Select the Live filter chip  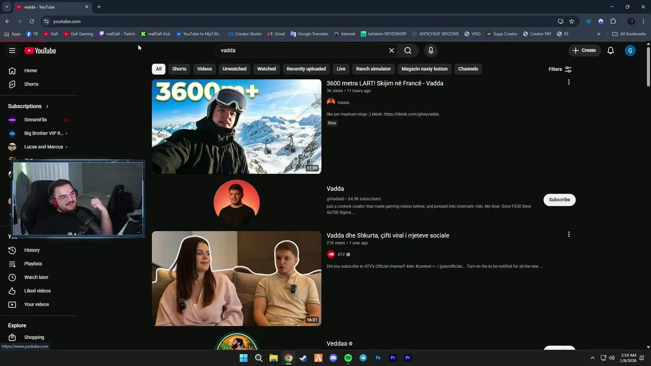click(x=341, y=69)
